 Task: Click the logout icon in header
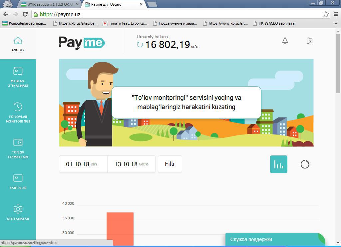(x=309, y=41)
